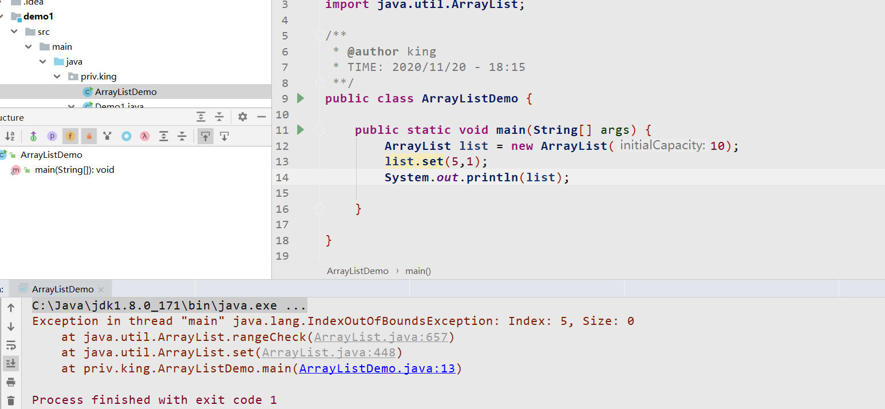This screenshot has width=885, height=409.
Task: Collapse the demo1 module node
Action: pos(2,17)
